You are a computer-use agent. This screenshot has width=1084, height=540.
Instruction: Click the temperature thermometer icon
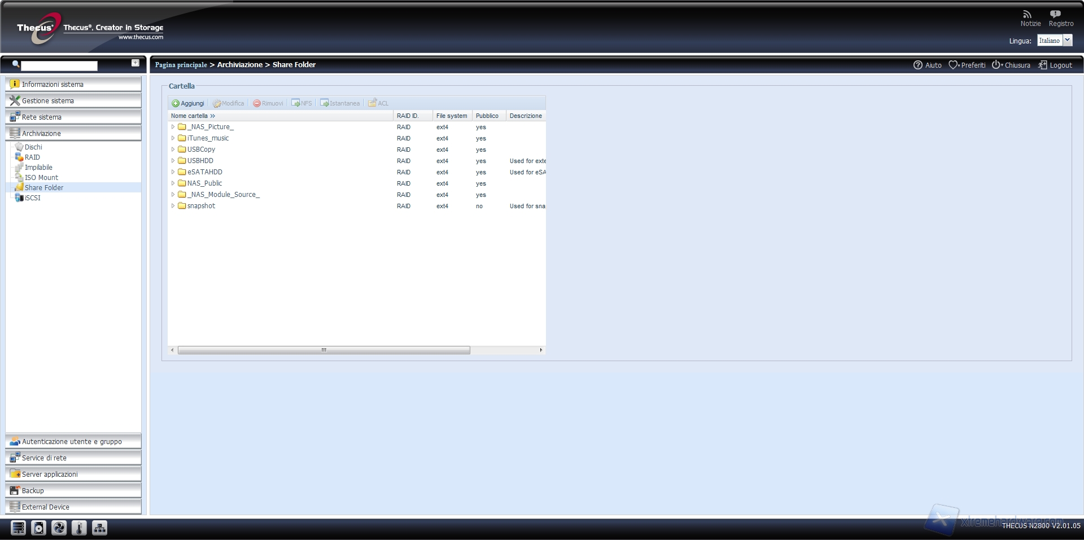[x=79, y=528]
